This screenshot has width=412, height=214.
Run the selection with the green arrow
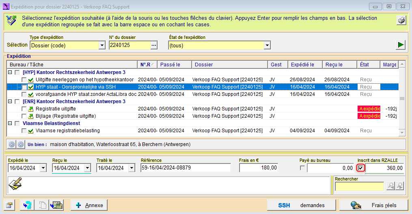pyautogui.click(x=401, y=45)
